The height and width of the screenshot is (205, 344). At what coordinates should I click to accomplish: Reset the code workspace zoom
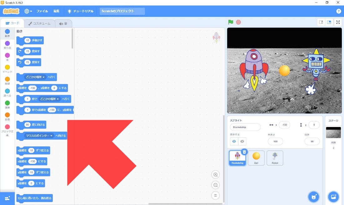[x=215, y=196]
